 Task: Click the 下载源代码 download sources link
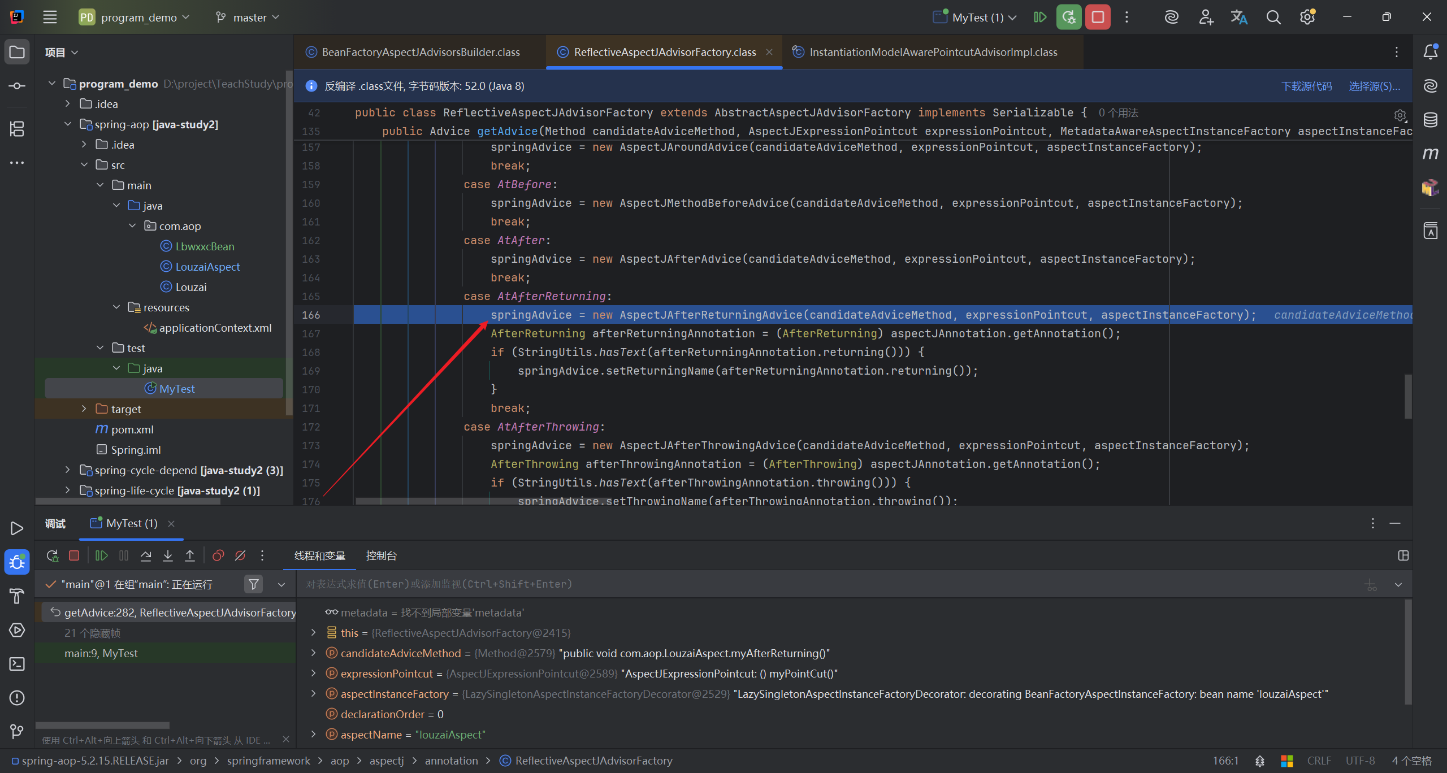(x=1306, y=86)
